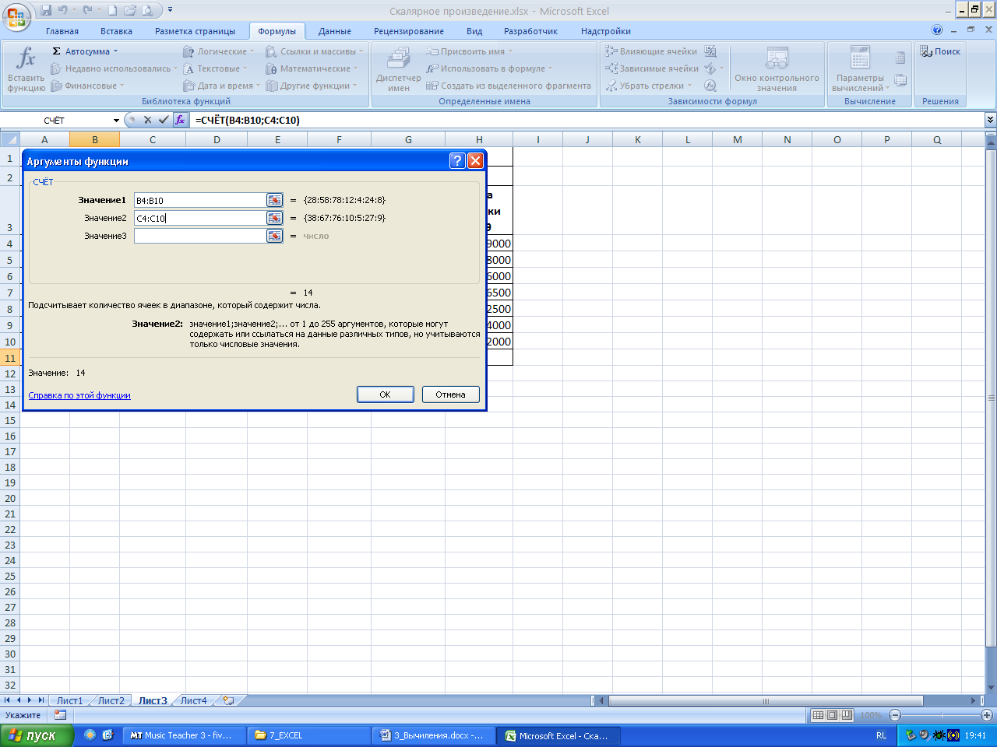Screen dimensions: 997x747
Task: Click Trace Dependents
Action: click(x=652, y=68)
